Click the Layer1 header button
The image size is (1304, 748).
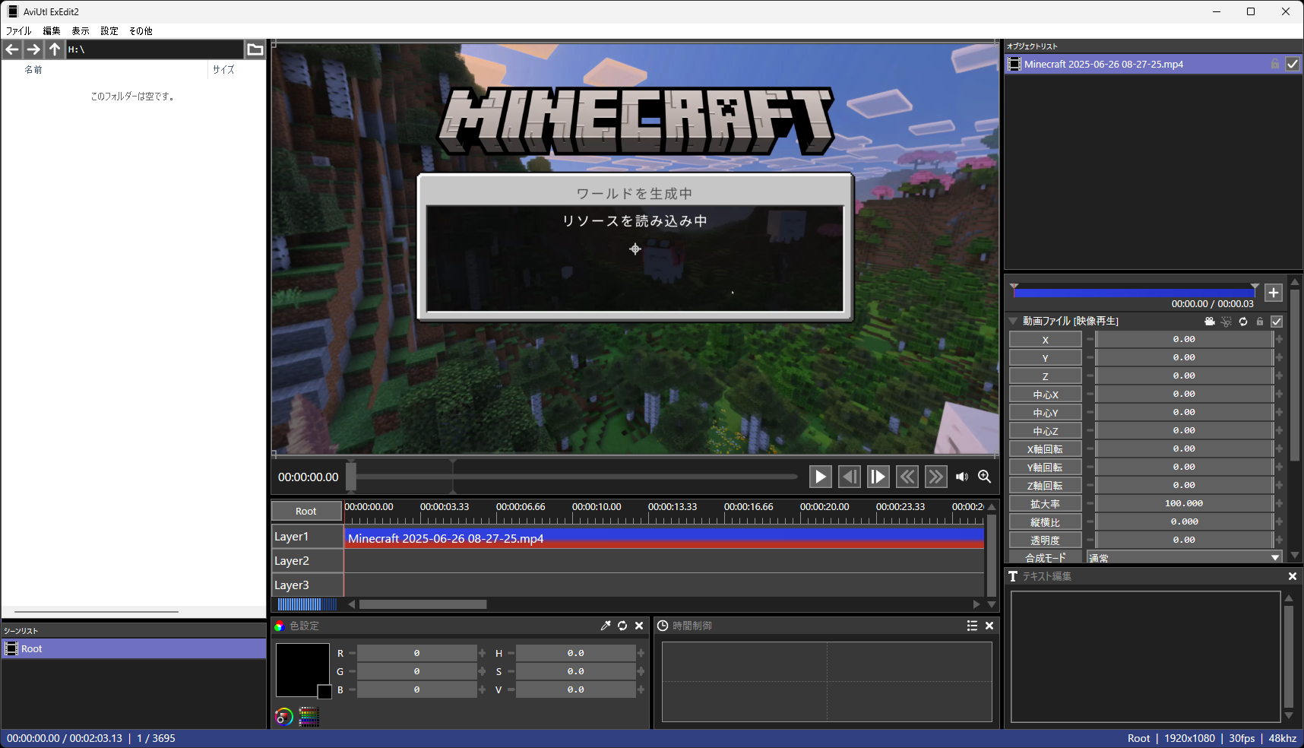pyautogui.click(x=308, y=537)
